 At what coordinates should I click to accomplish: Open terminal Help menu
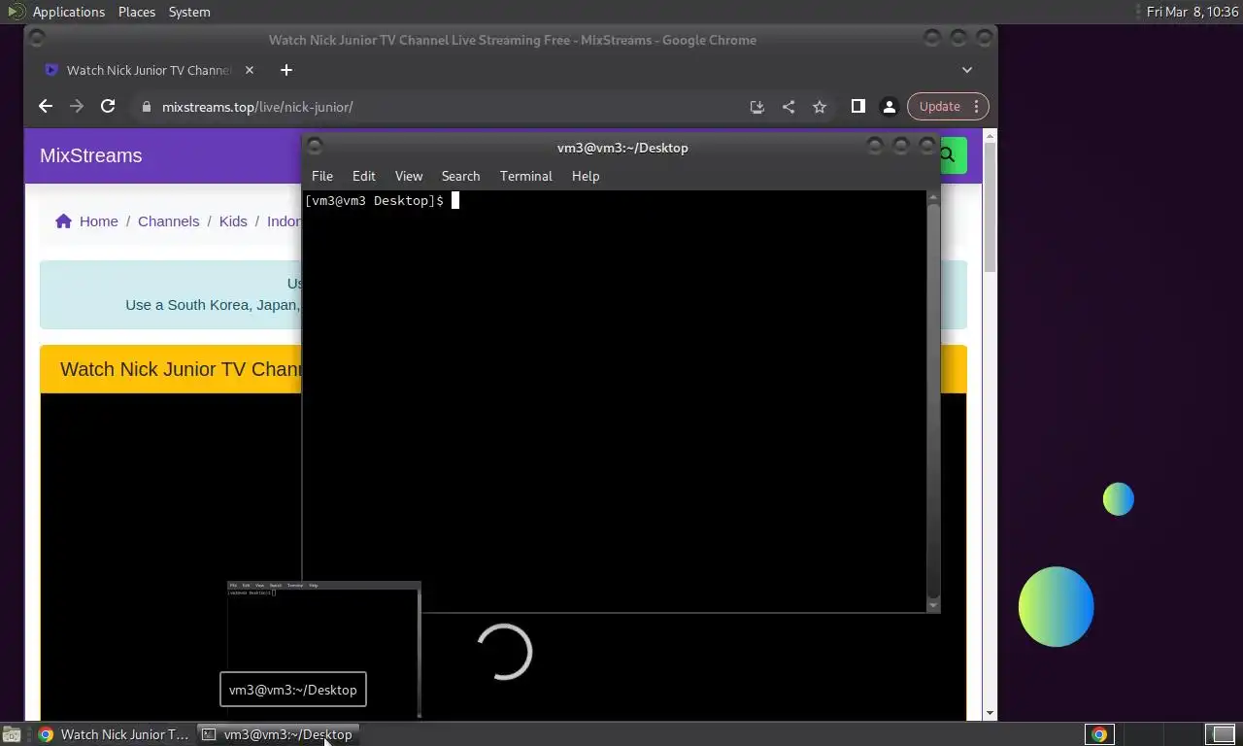[x=586, y=176]
